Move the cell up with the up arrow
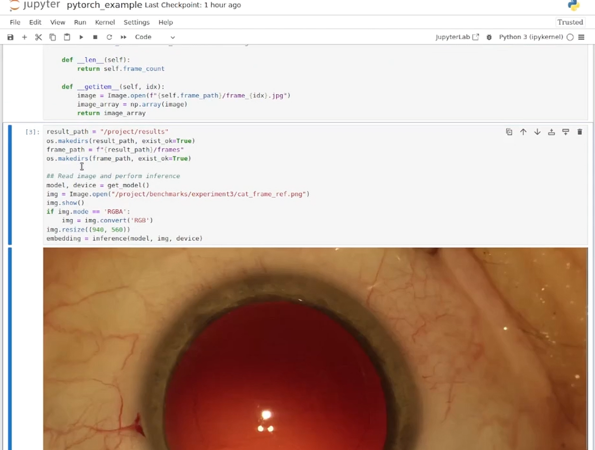Viewport: 595px width, 450px height. (523, 132)
